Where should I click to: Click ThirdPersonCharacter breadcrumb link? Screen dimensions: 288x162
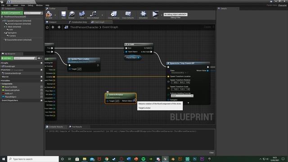tap(84, 27)
